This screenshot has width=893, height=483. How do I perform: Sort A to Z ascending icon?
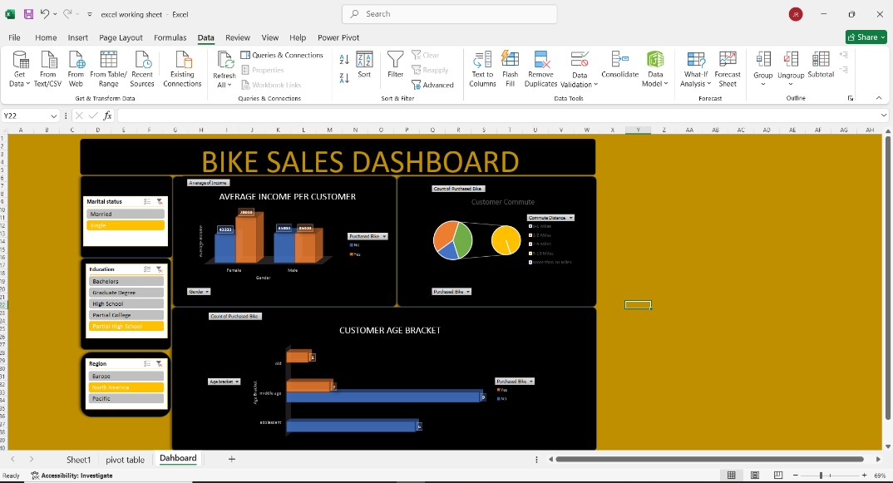[x=344, y=60]
